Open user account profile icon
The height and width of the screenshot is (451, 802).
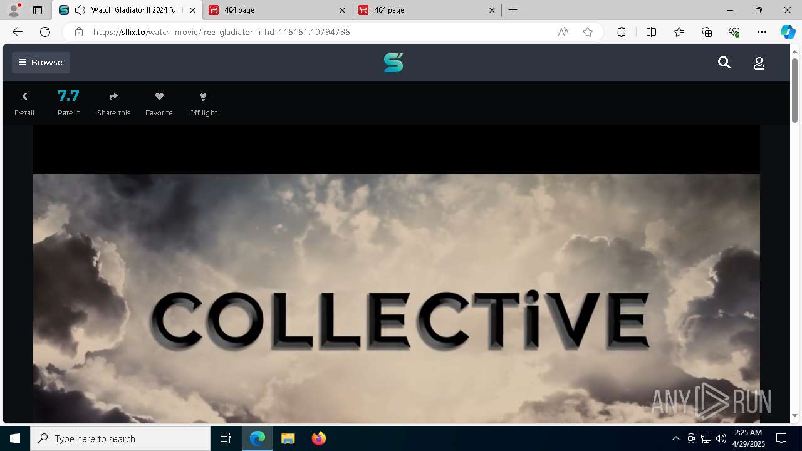coord(759,63)
